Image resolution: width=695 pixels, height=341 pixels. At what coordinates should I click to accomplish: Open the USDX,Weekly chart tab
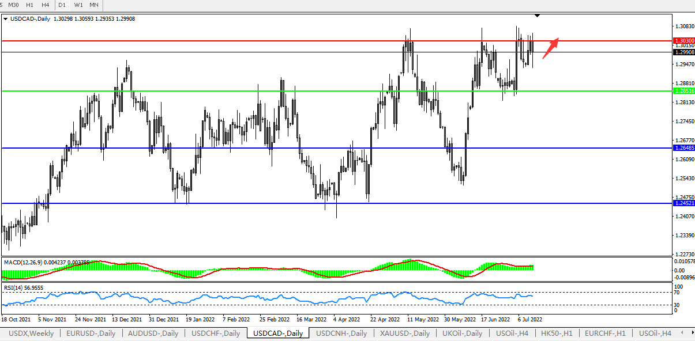click(31, 334)
